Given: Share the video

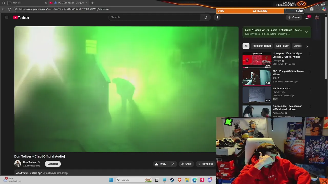Looking at the screenshot, I should [x=186, y=164].
